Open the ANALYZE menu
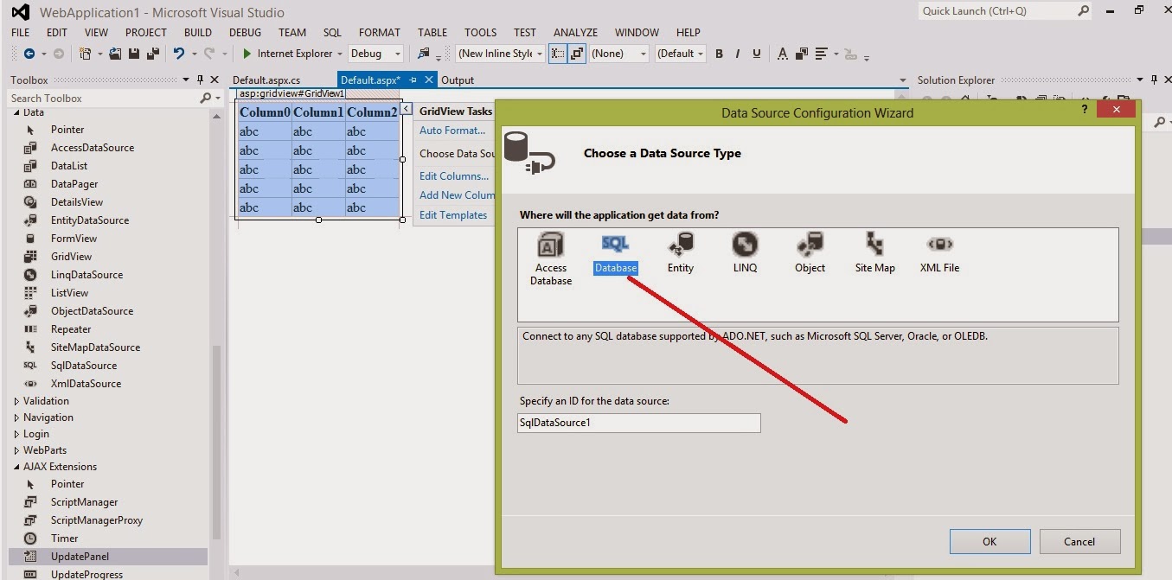This screenshot has width=1172, height=580. 576,33
